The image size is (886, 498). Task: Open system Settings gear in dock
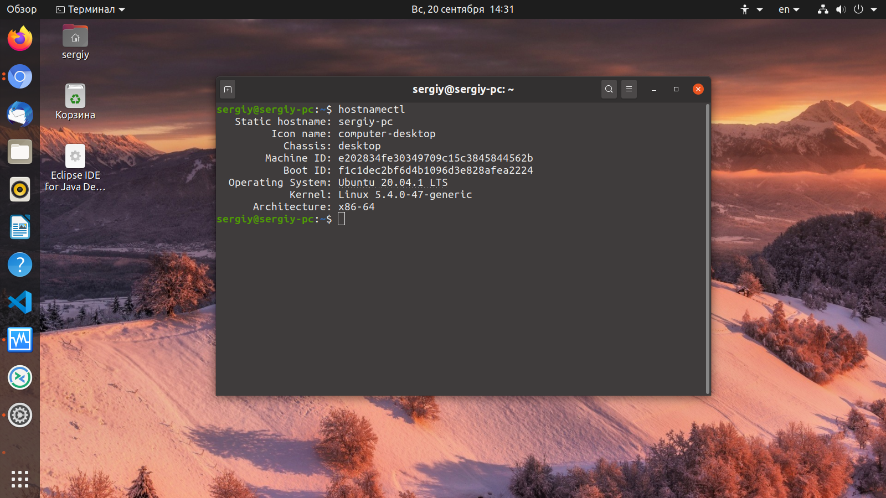pos(20,415)
